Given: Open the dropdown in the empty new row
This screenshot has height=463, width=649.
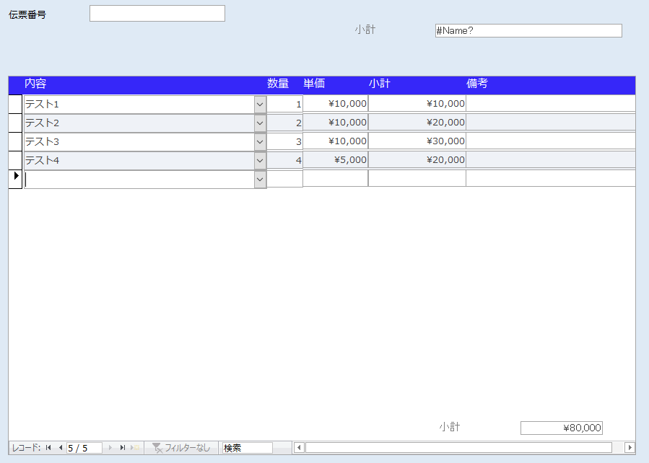Looking at the screenshot, I should [x=260, y=179].
